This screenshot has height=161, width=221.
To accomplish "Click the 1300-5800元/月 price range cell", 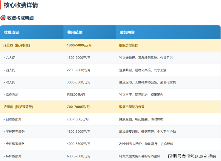I will click(79, 45).
